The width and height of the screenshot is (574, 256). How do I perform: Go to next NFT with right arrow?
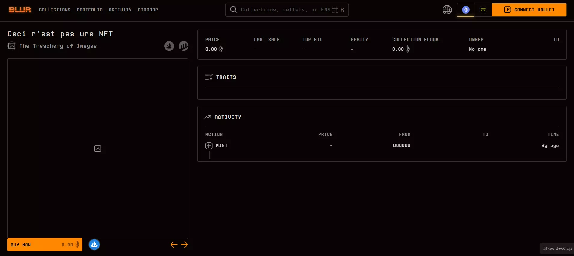[x=184, y=245]
